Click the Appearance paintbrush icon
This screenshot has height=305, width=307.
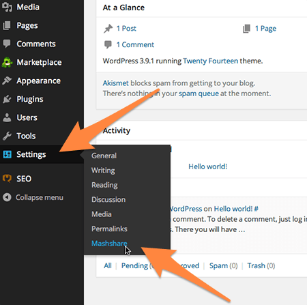coord(7,81)
